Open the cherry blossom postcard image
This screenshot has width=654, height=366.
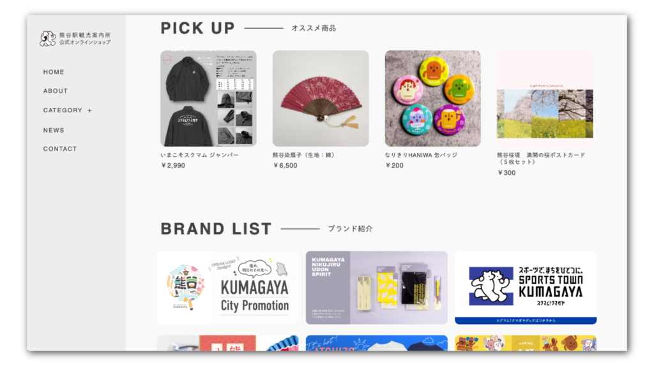pyautogui.click(x=545, y=98)
